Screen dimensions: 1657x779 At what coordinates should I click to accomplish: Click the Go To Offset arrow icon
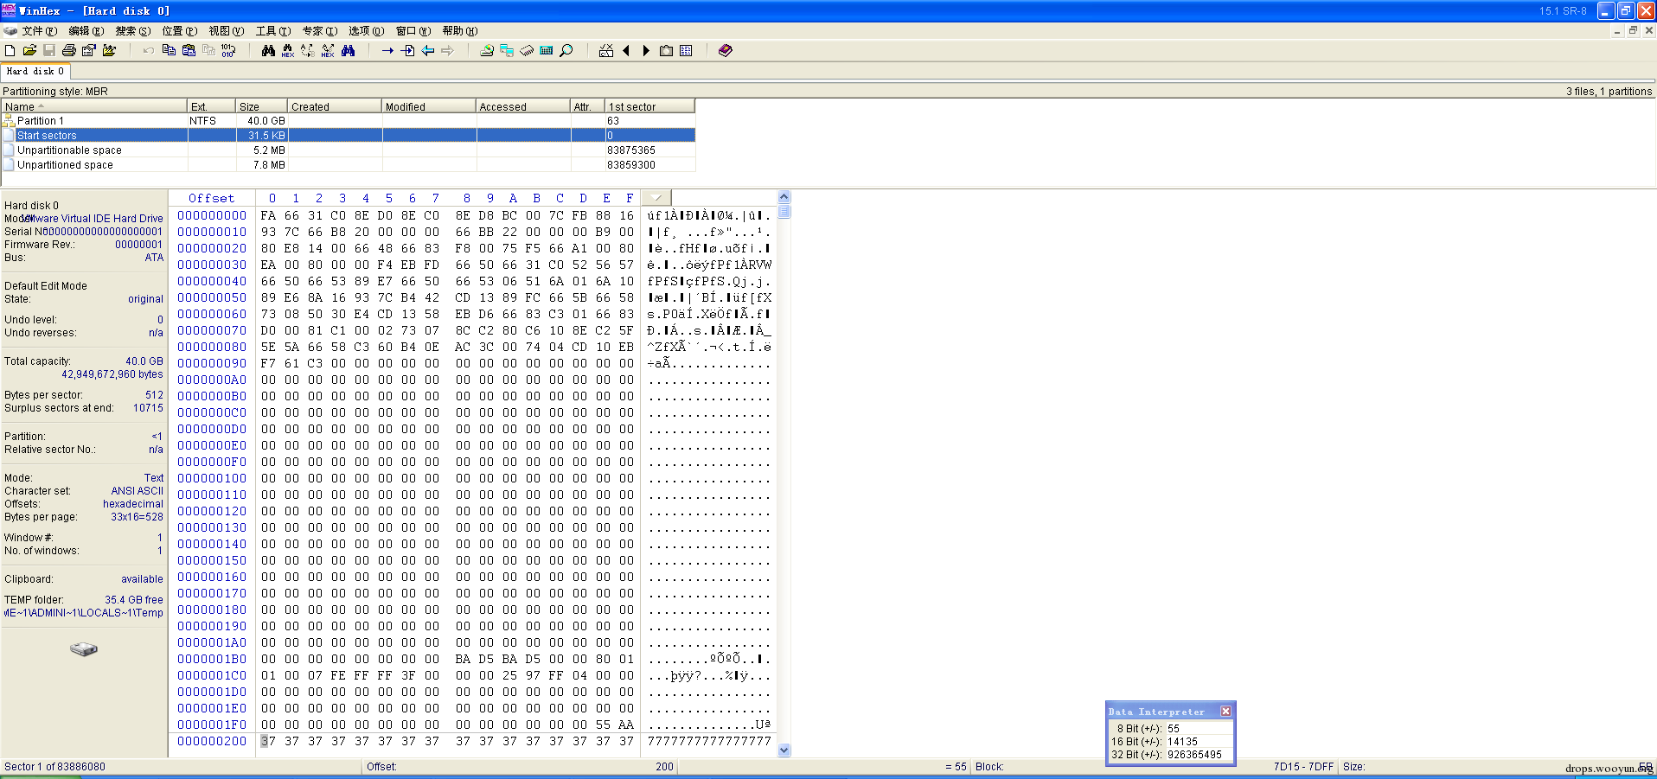click(387, 51)
